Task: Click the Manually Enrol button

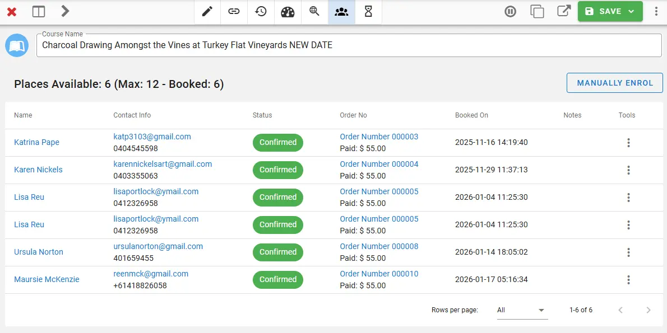Action: point(615,83)
